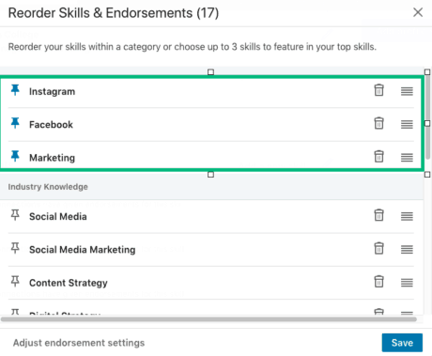Click the reorder handle for Marketing
432x356 pixels.
click(407, 158)
